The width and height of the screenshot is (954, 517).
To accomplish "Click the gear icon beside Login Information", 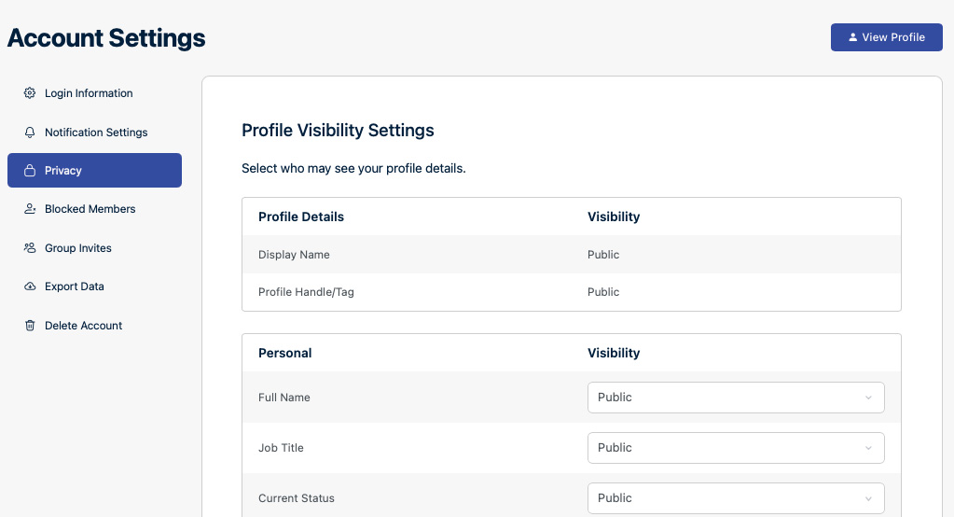I will coord(30,93).
